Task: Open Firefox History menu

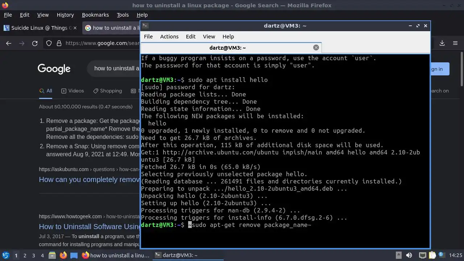Action: point(65,15)
